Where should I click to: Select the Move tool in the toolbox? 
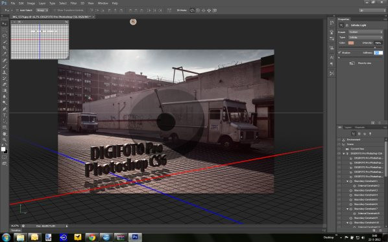4,24
